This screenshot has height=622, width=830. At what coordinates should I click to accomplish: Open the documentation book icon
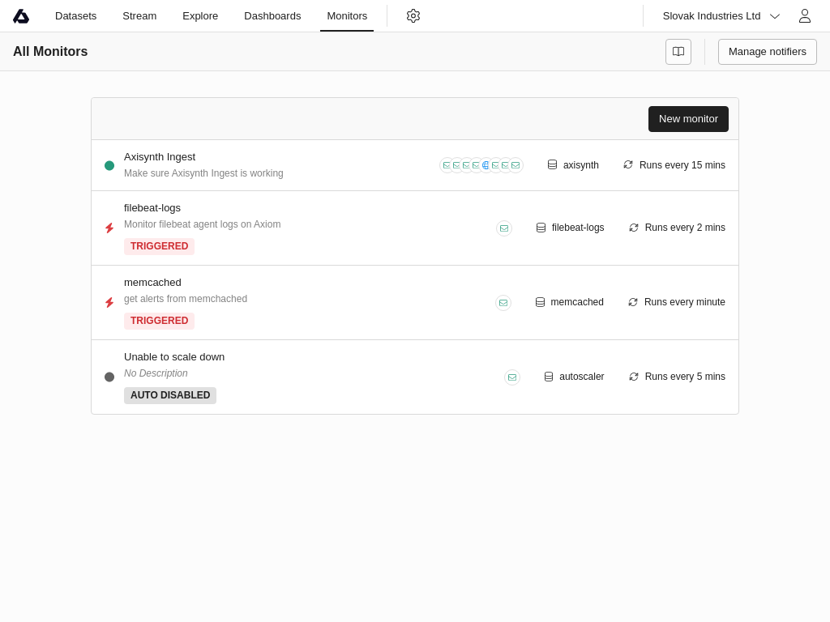tap(678, 52)
